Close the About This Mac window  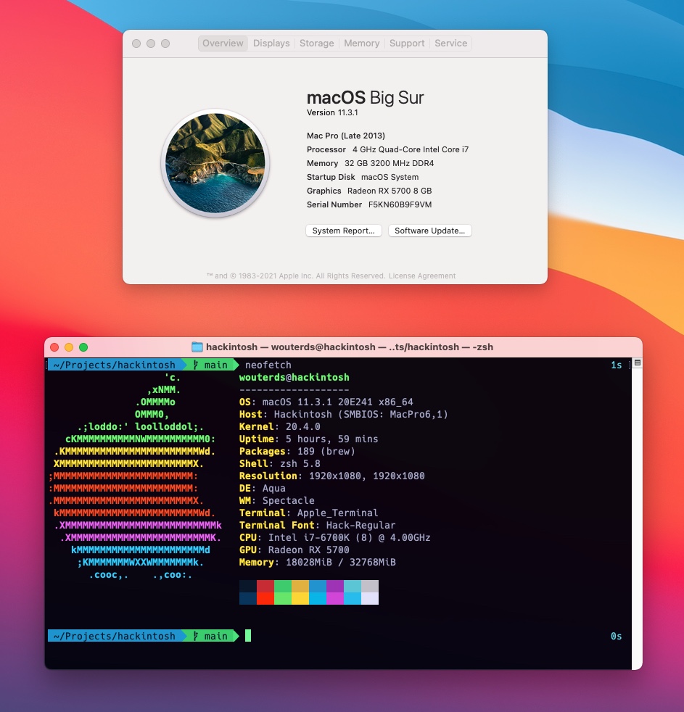pos(136,44)
